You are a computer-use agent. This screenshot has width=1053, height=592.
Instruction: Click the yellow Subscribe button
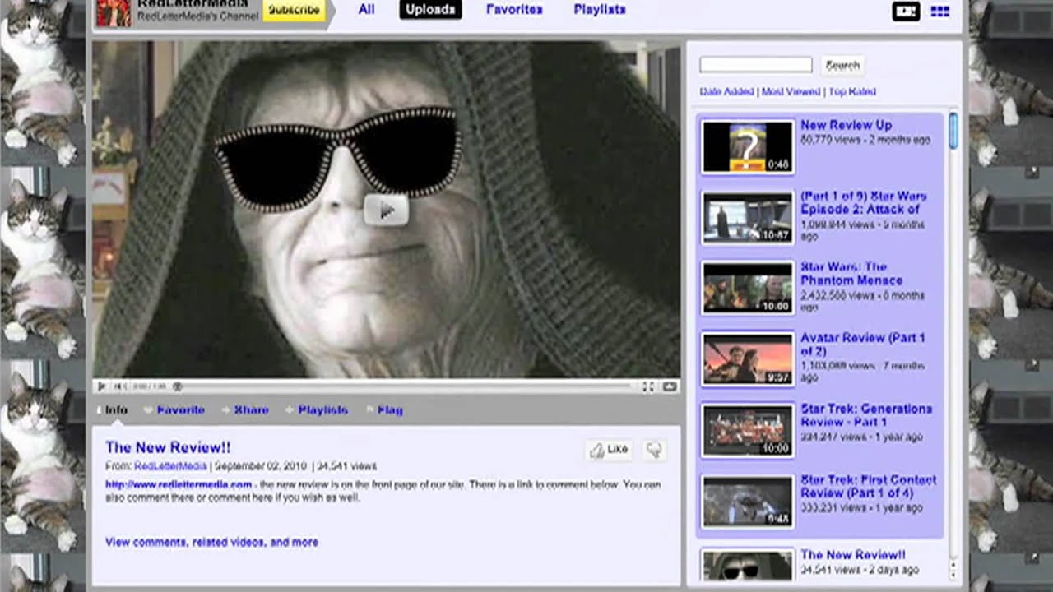(x=294, y=11)
